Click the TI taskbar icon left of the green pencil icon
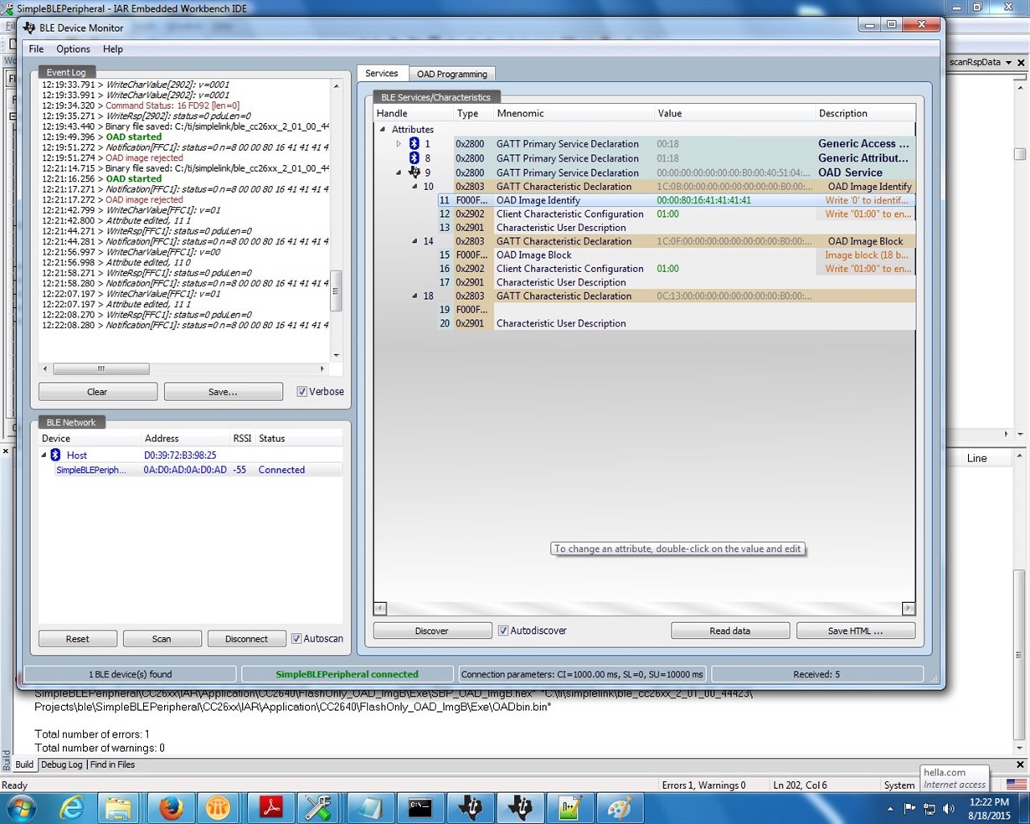 pyautogui.click(x=521, y=808)
